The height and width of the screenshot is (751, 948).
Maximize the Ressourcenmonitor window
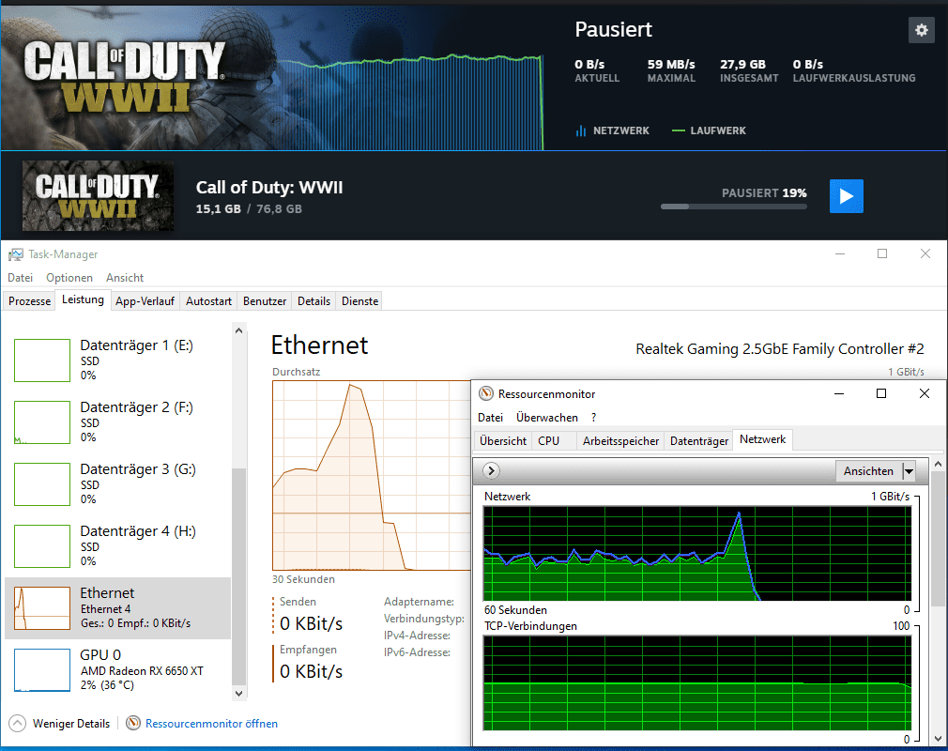[x=881, y=393]
